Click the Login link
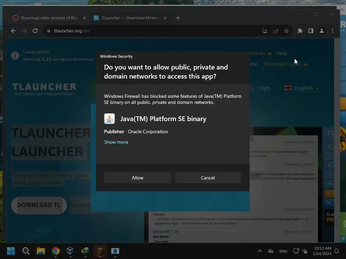This screenshot has width=346, height=259. click(263, 88)
